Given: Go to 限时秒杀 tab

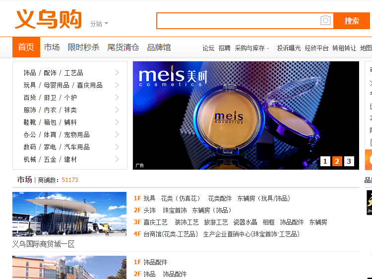Looking at the screenshot, I should pos(83,47).
